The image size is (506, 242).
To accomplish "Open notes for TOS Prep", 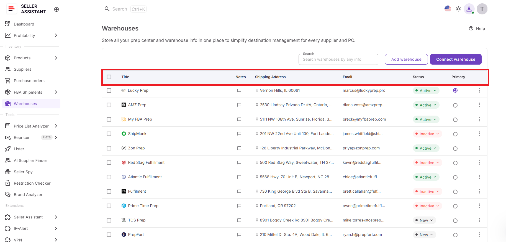I will click(x=239, y=220).
